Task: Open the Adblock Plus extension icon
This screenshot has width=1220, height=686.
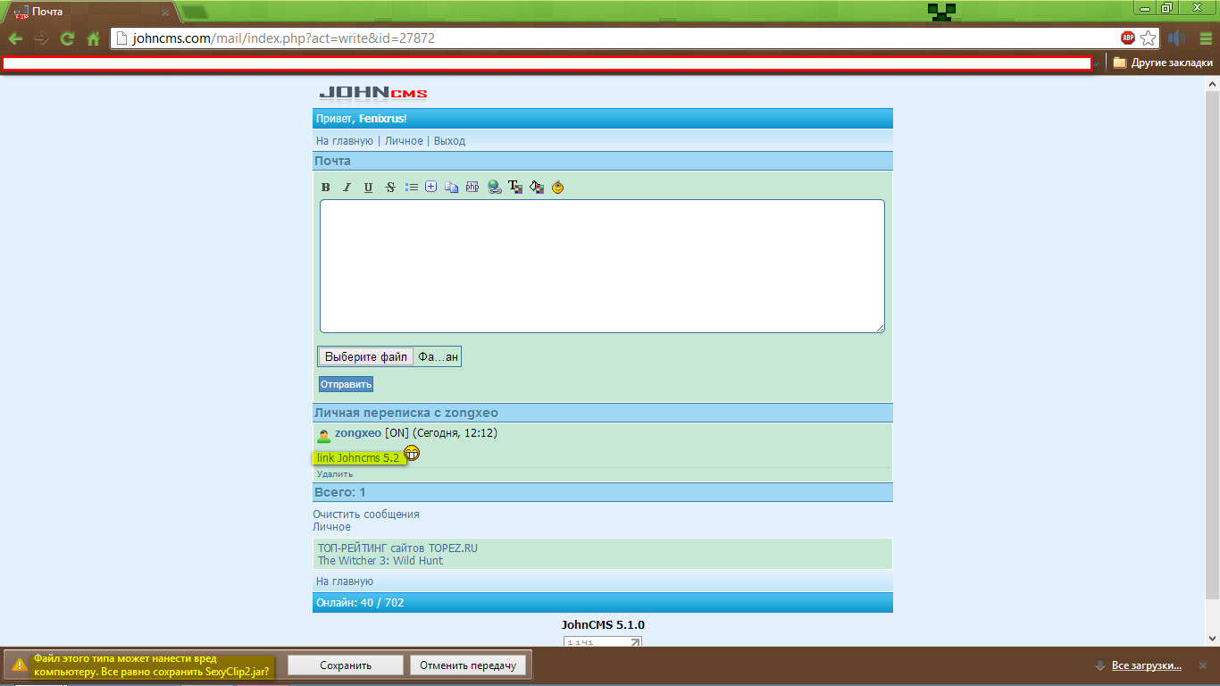Action: coord(1128,38)
